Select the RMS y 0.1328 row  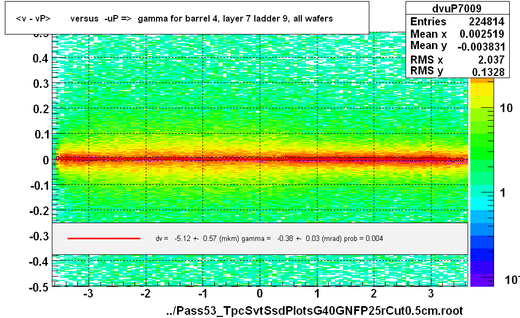(457, 72)
